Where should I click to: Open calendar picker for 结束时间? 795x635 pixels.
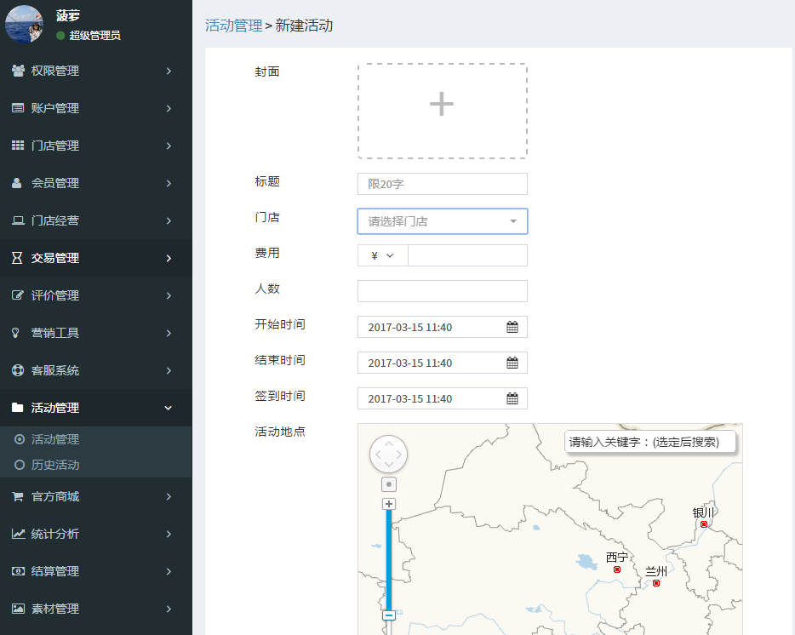coord(512,363)
